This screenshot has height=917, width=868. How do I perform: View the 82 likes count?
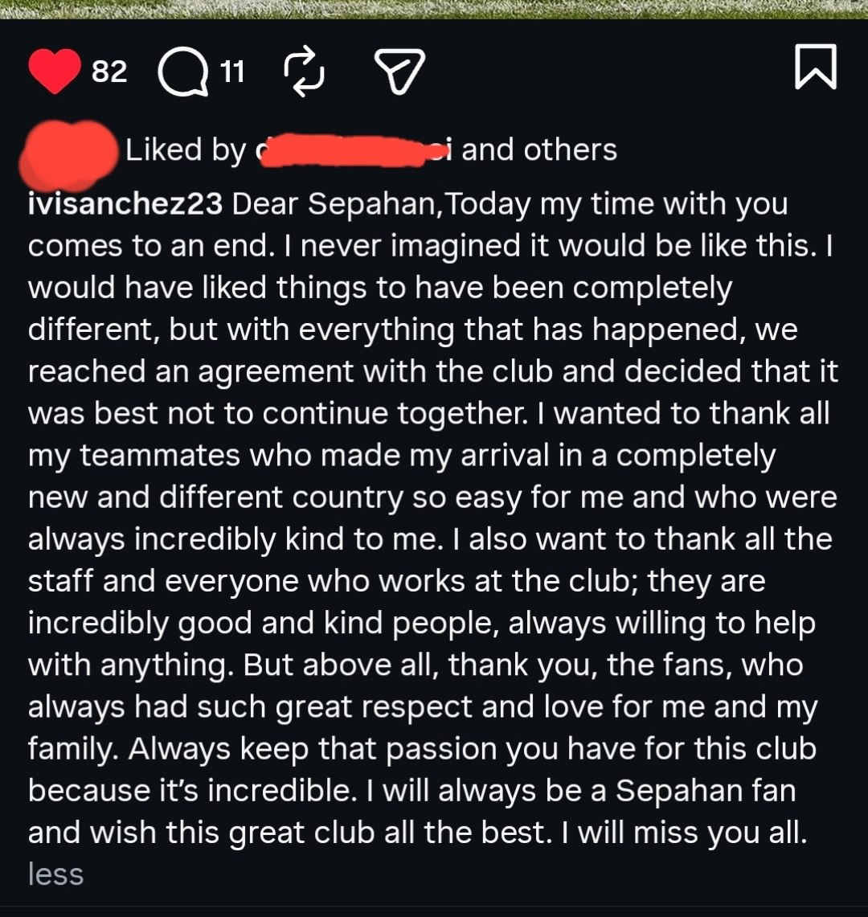pyautogui.click(x=109, y=72)
